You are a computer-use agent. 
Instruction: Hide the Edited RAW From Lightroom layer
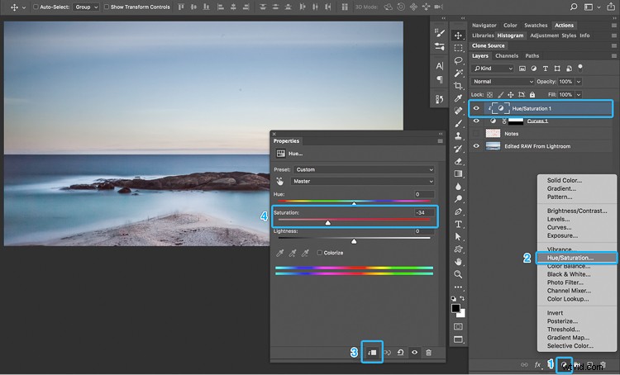476,146
